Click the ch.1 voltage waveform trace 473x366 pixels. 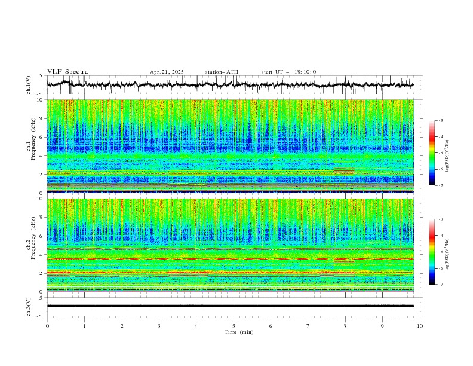tap(230, 84)
